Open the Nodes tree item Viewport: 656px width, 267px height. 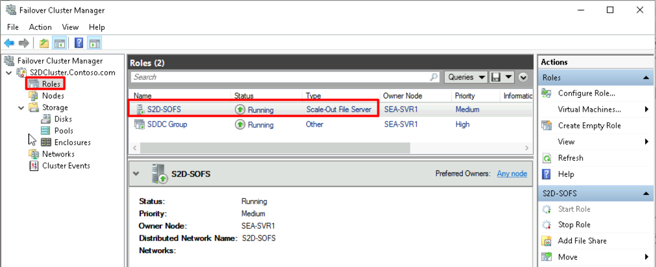53,96
